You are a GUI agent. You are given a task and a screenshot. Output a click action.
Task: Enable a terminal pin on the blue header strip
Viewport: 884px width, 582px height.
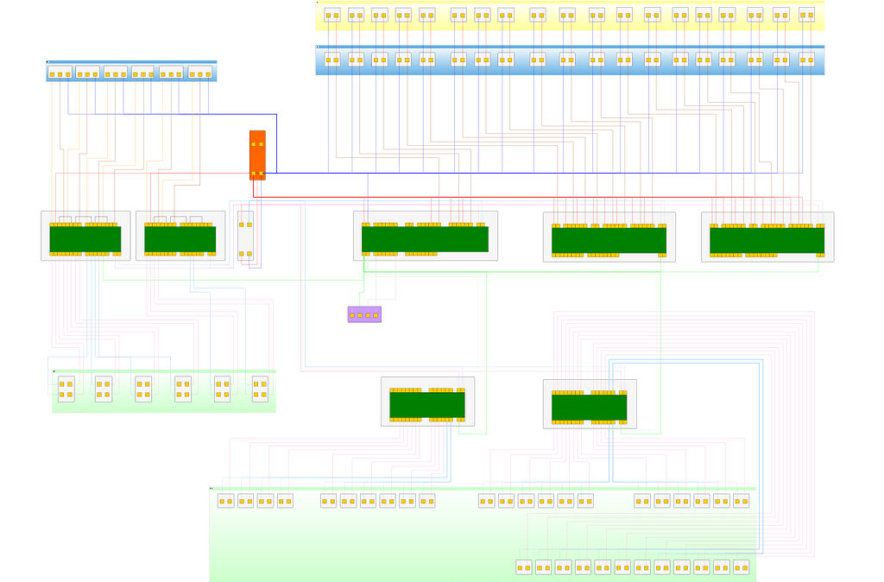coord(331,60)
